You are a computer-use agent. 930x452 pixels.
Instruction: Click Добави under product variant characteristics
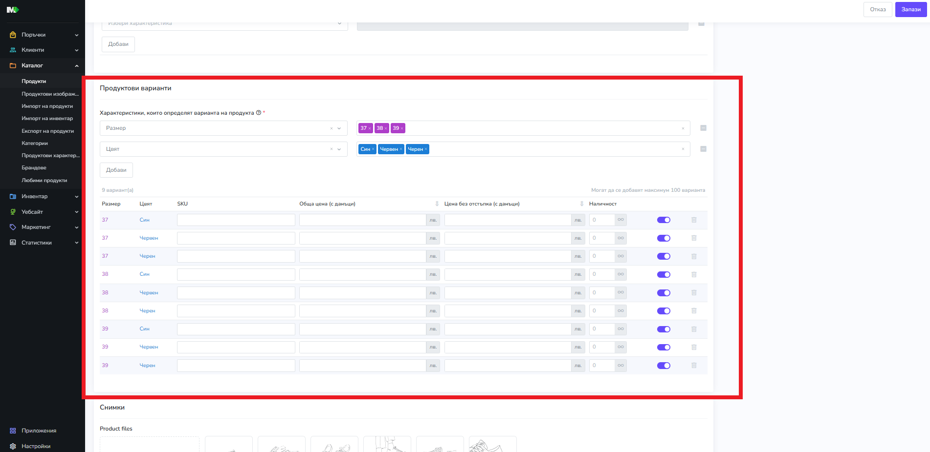click(116, 170)
